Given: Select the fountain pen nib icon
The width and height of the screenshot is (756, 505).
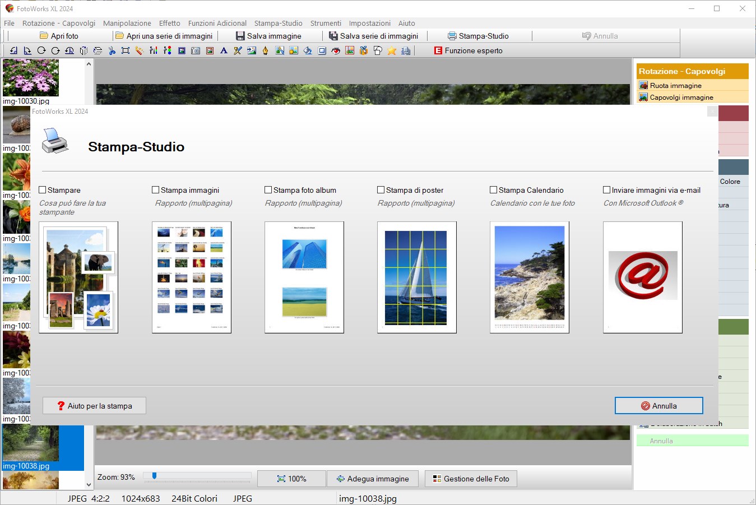Looking at the screenshot, I should coord(266,50).
